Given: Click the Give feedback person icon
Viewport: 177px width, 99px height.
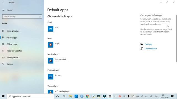Looking at the screenshot, I should pyautogui.click(x=142, y=48).
